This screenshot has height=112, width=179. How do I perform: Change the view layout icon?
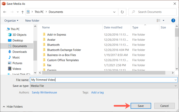coord(158,20)
